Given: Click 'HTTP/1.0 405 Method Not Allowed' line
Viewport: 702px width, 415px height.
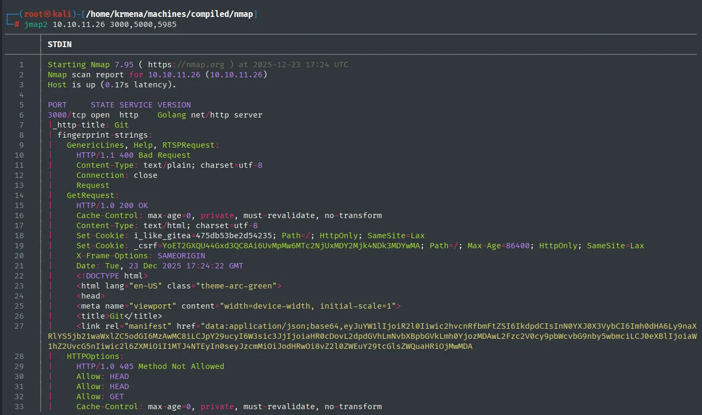Looking at the screenshot, I should click(x=151, y=366).
